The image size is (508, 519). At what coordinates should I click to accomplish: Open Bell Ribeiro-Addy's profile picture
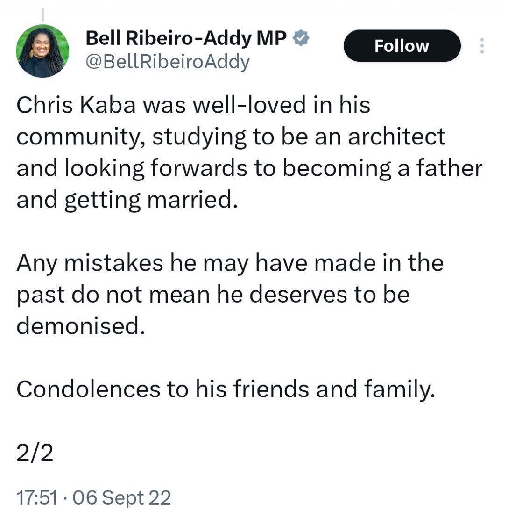pyautogui.click(x=42, y=51)
